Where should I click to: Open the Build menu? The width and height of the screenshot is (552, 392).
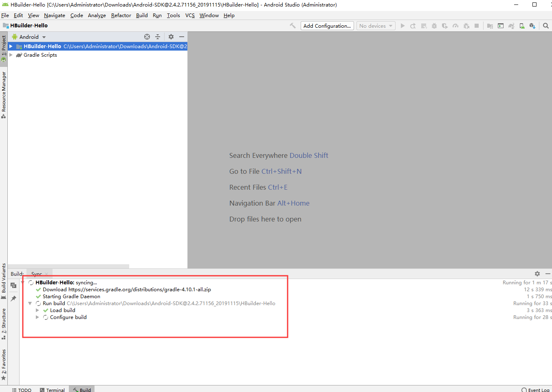142,16
